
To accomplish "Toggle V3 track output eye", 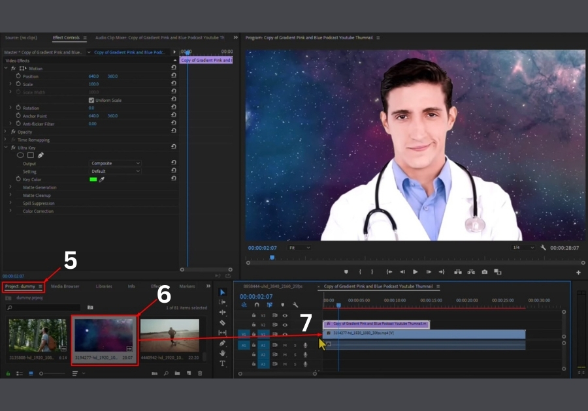I will click(285, 316).
